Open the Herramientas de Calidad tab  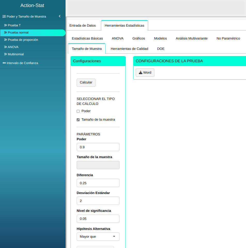click(129, 49)
